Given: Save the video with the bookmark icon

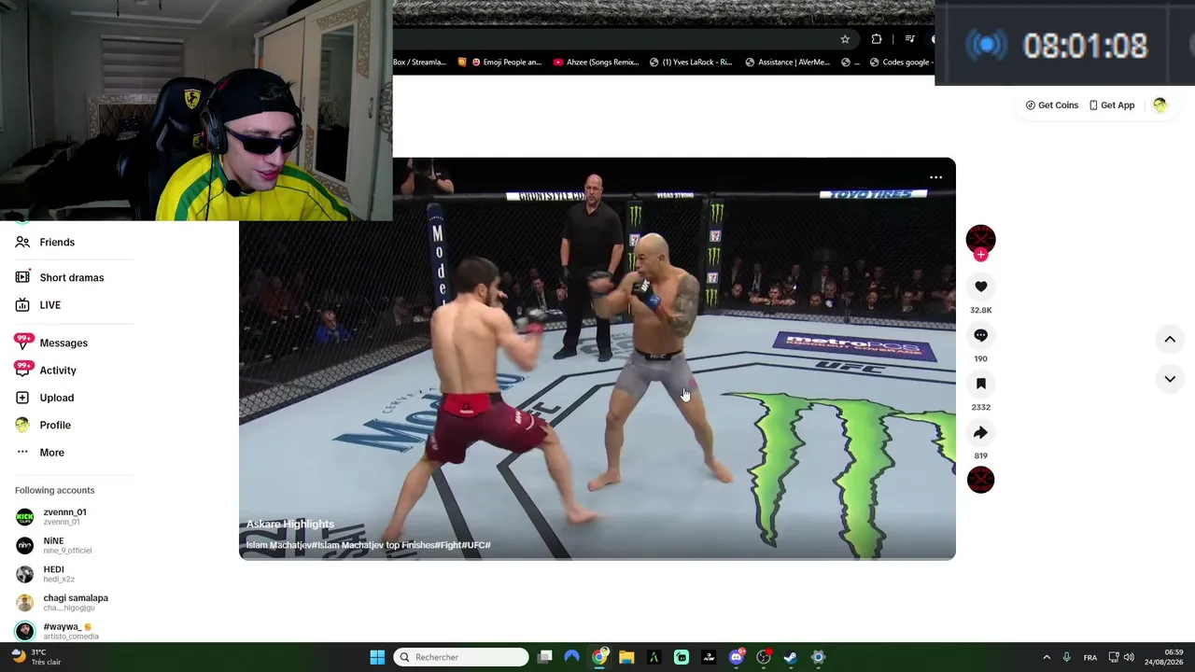Looking at the screenshot, I should (x=980, y=384).
